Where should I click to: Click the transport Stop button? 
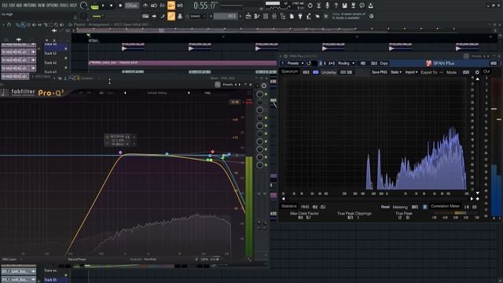click(x=112, y=6)
